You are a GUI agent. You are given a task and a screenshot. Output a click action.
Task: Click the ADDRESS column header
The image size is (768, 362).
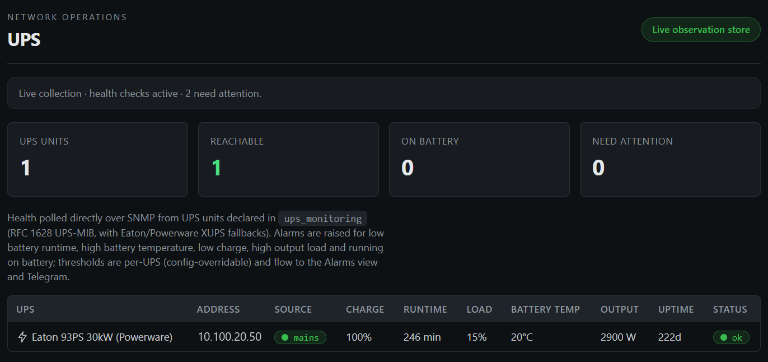[218, 309]
